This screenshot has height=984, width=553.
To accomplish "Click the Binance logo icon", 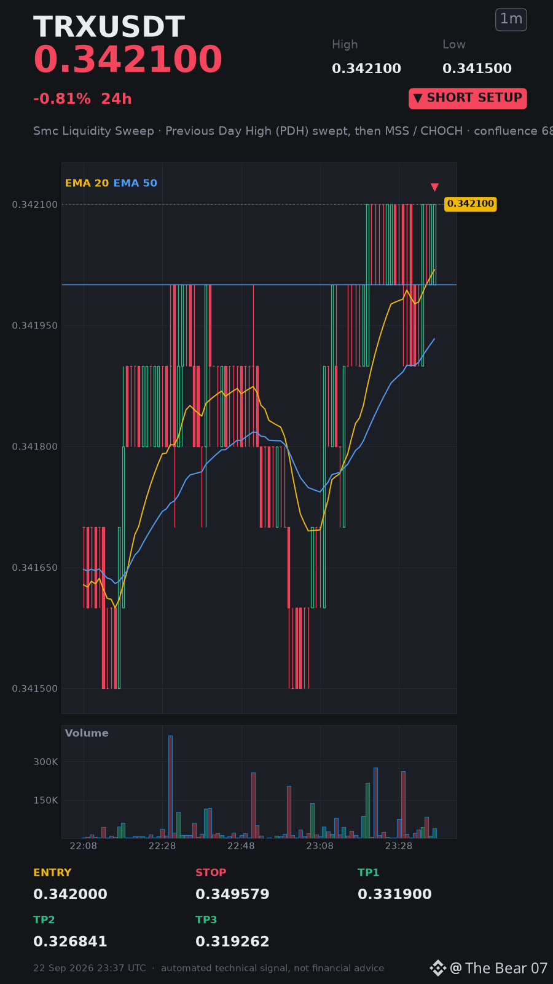I will pyautogui.click(x=437, y=968).
